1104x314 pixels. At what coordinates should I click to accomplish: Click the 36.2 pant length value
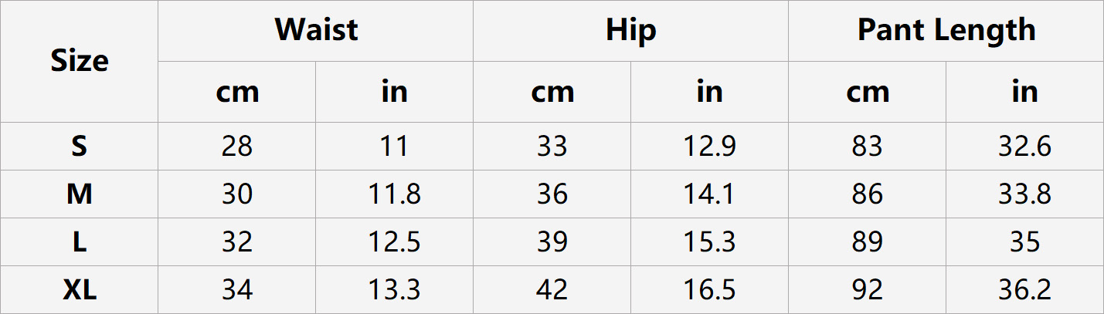pos(1024,290)
